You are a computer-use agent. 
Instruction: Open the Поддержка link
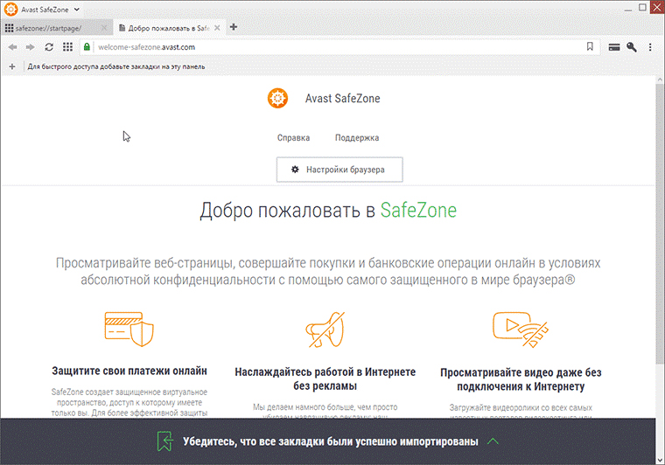point(357,137)
